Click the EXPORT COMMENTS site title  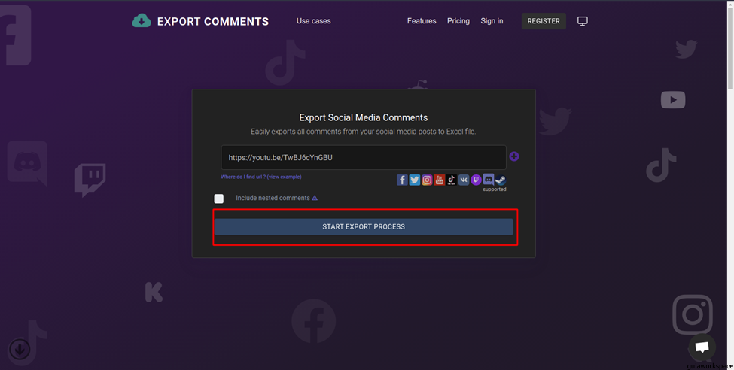click(213, 22)
